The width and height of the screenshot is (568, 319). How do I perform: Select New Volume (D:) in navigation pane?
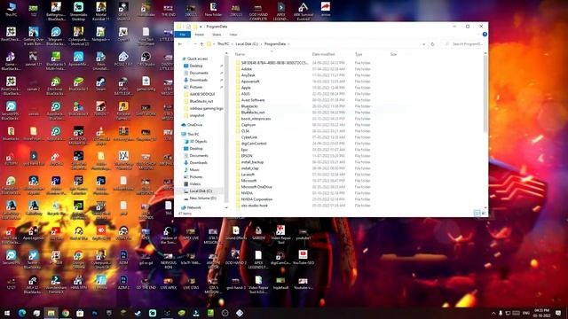coord(203,198)
